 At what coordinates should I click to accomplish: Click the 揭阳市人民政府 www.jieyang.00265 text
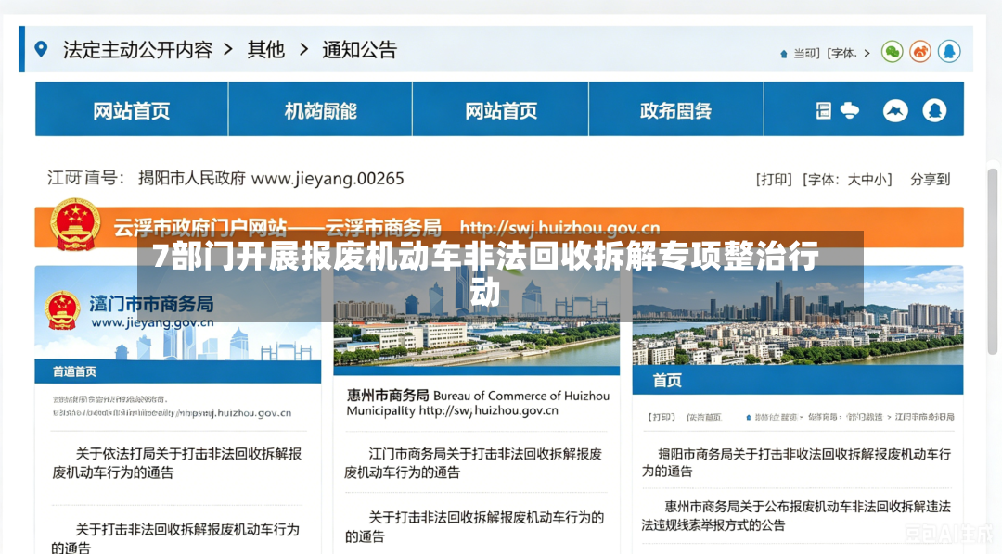click(271, 178)
